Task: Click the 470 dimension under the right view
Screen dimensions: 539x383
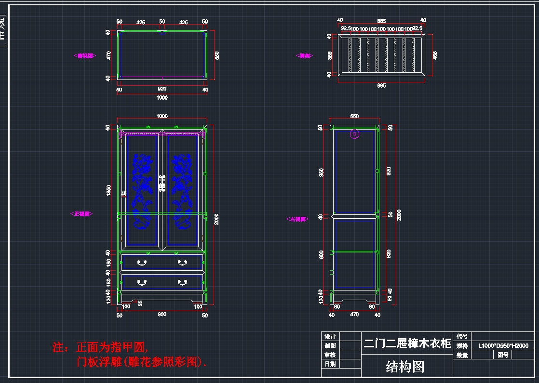Action: tap(354, 314)
